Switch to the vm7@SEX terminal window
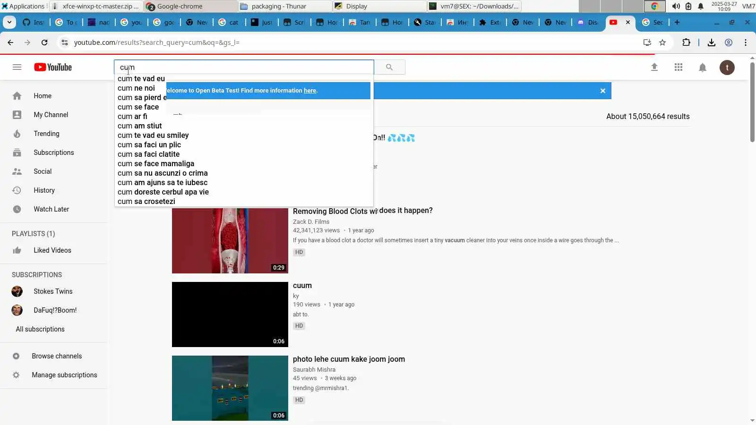 click(474, 6)
